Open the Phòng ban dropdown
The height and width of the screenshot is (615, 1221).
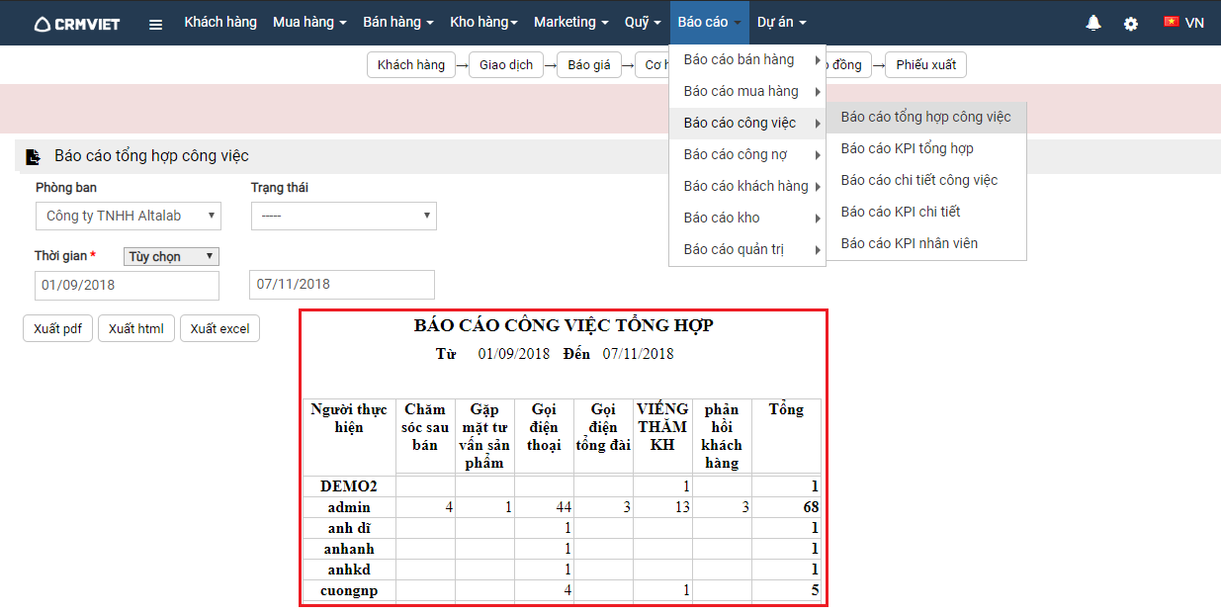[129, 216]
